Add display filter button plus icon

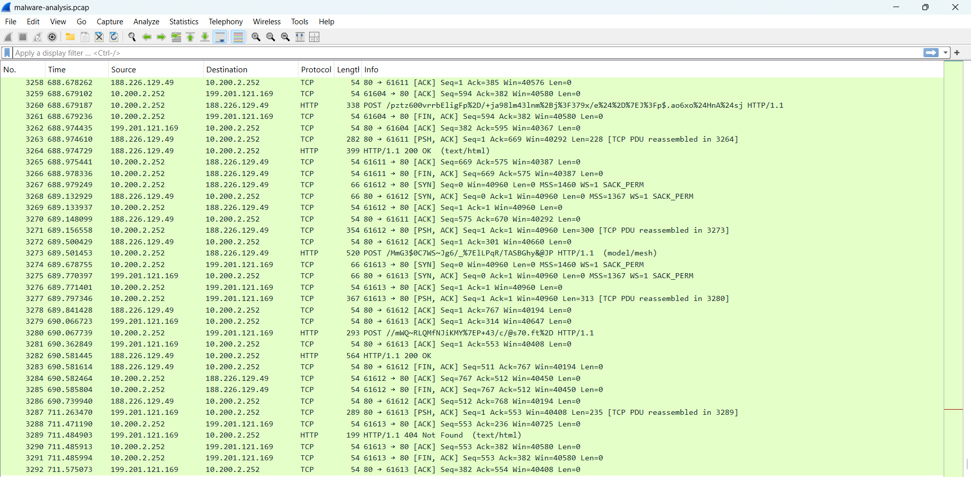coord(957,53)
